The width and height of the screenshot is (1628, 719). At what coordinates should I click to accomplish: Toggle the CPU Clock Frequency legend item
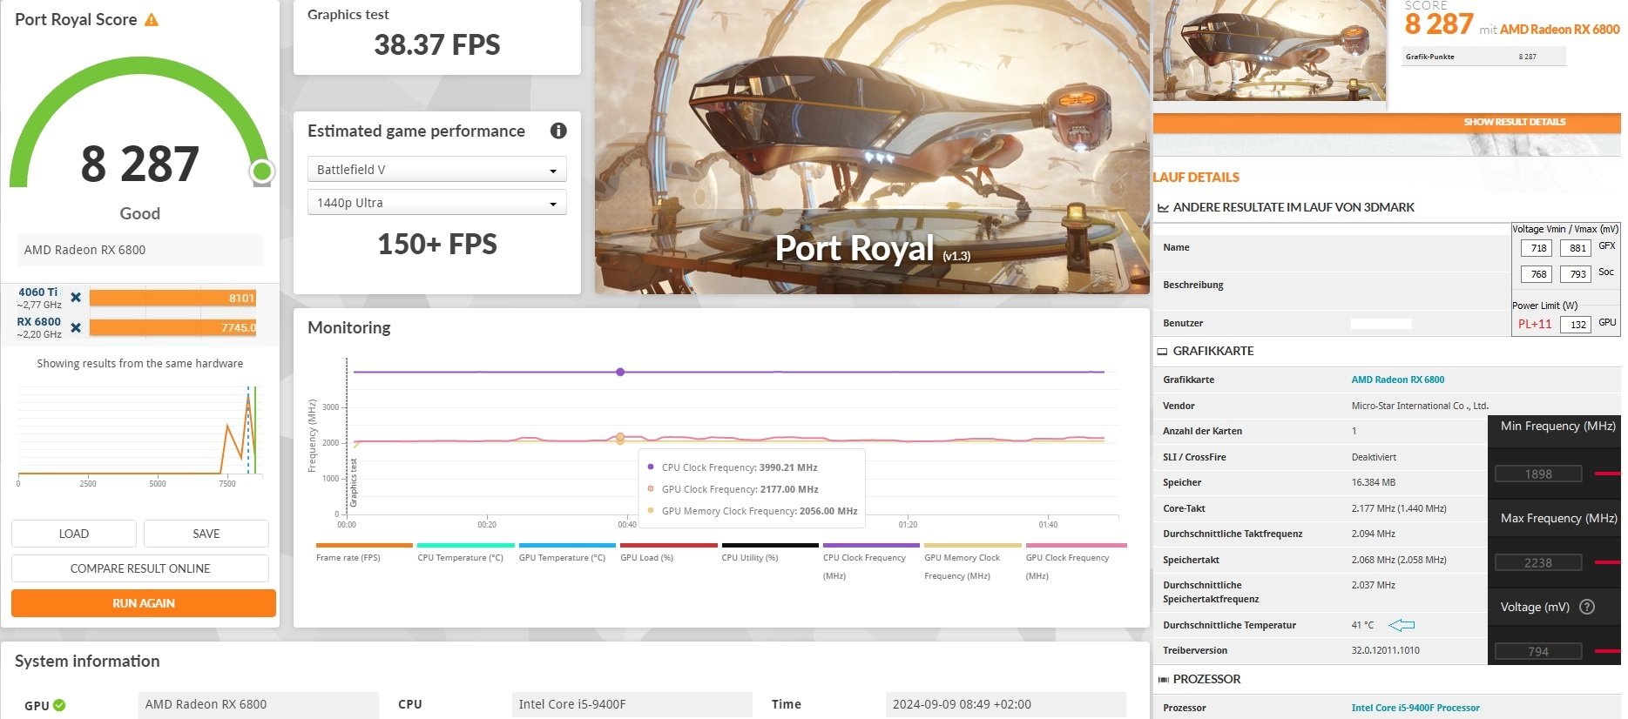871,562
